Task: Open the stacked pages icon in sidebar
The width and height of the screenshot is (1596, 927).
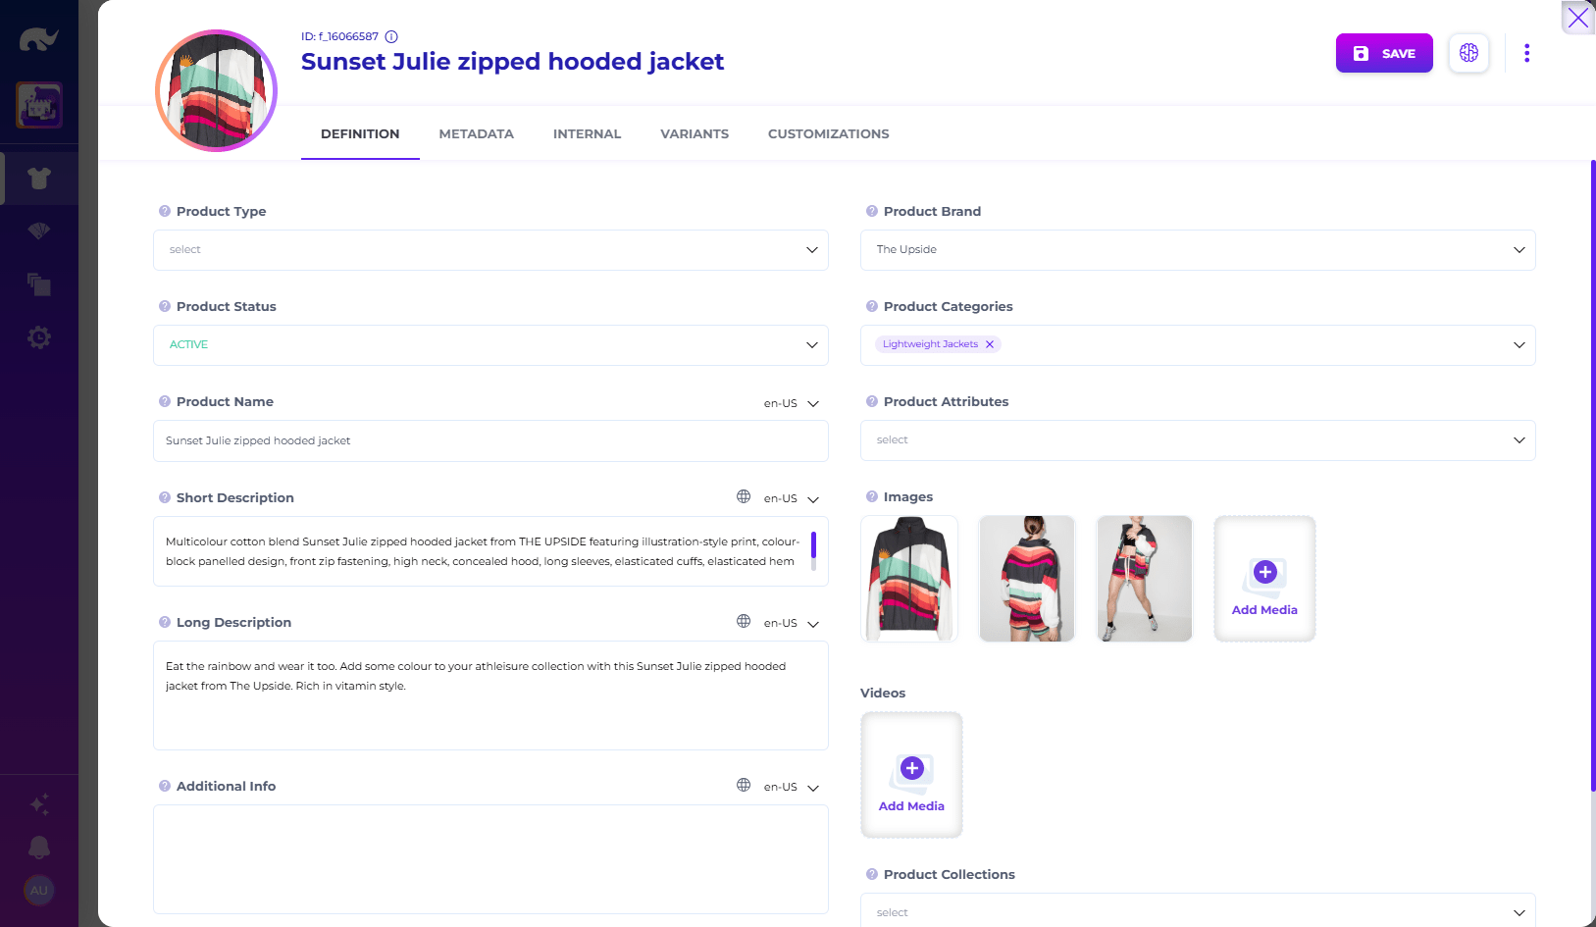Action: 39,284
